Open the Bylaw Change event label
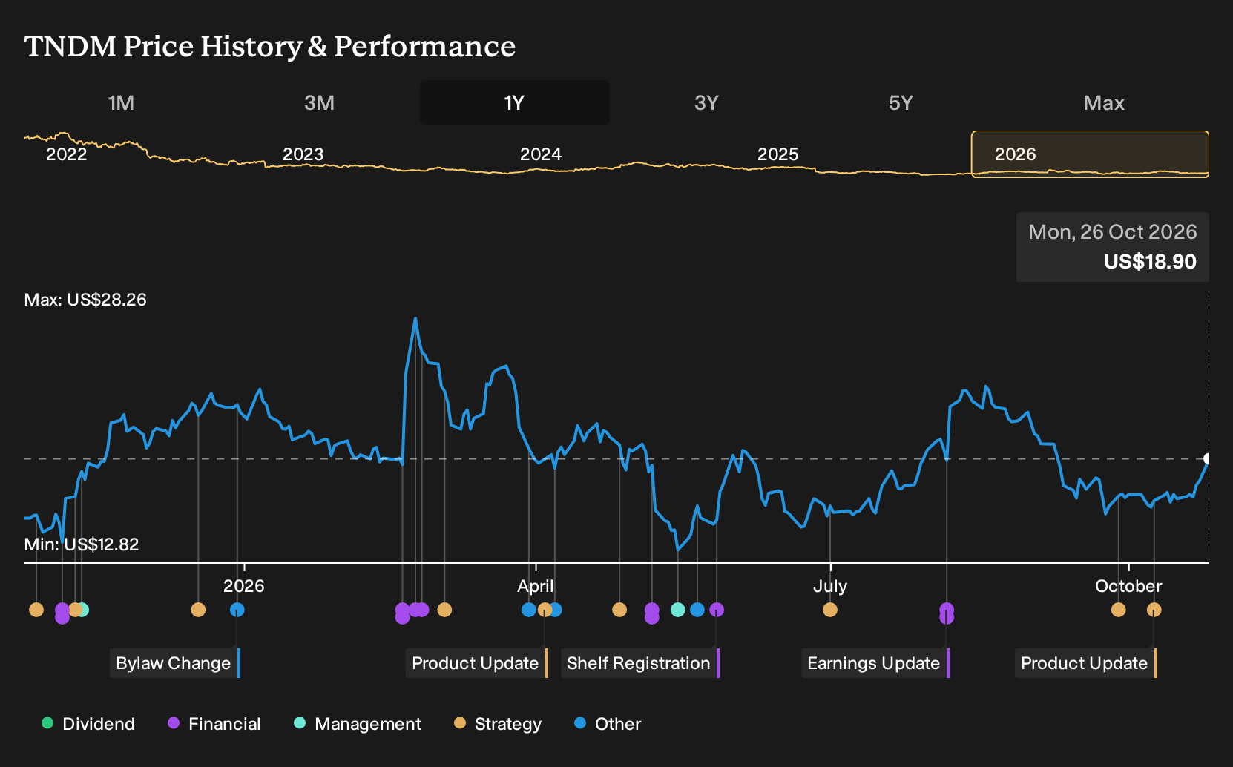This screenshot has width=1233, height=767. (174, 663)
